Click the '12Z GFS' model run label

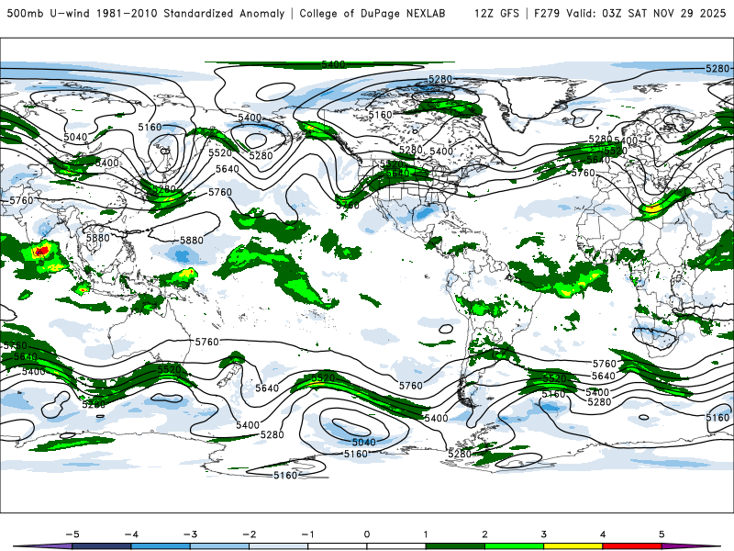click(496, 13)
